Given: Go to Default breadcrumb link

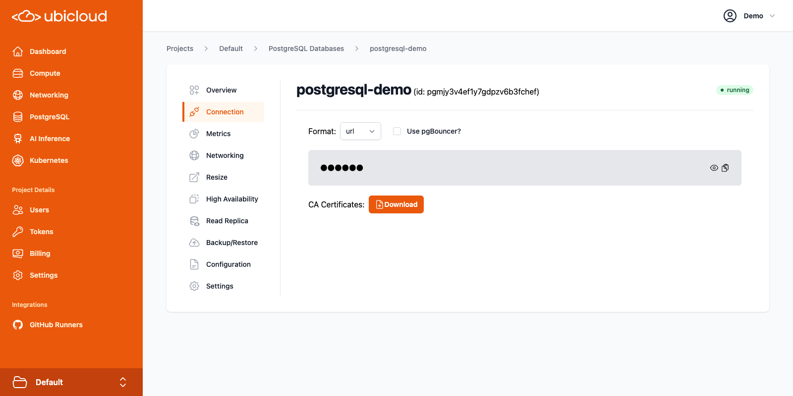Looking at the screenshot, I should point(231,49).
